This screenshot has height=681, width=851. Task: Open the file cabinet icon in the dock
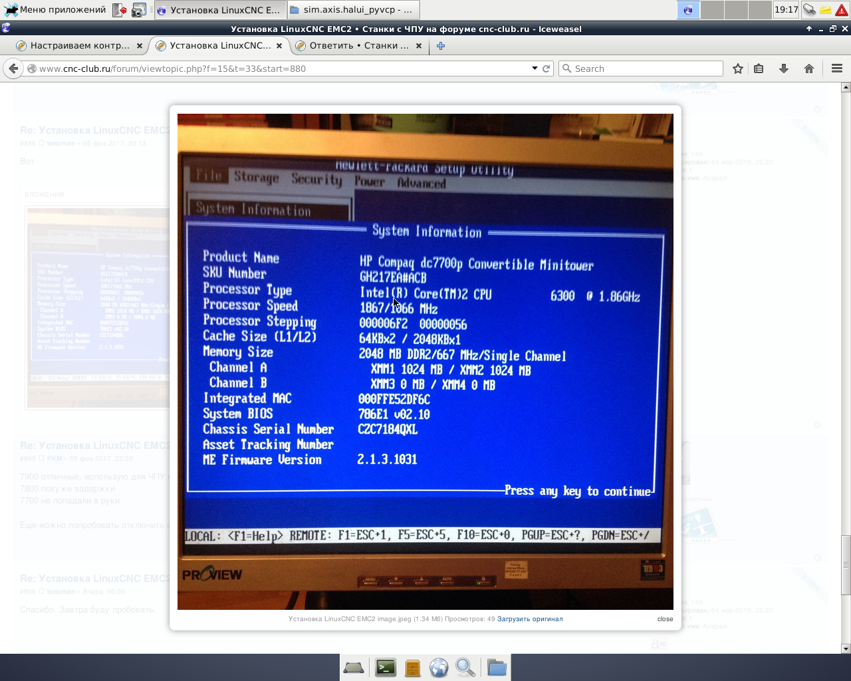[413, 667]
